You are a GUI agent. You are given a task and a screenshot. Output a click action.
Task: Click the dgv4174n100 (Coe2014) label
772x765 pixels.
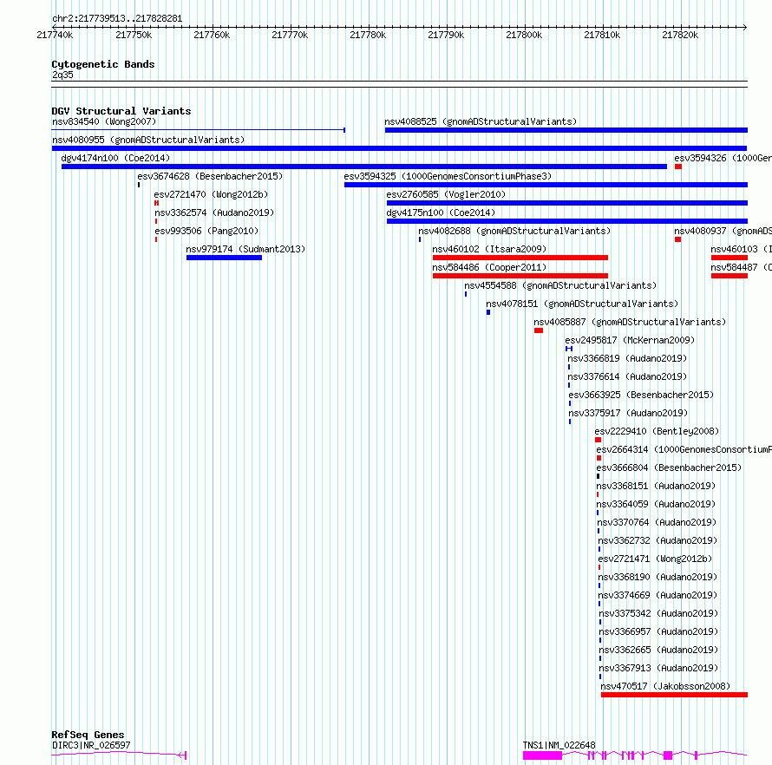click(115, 158)
